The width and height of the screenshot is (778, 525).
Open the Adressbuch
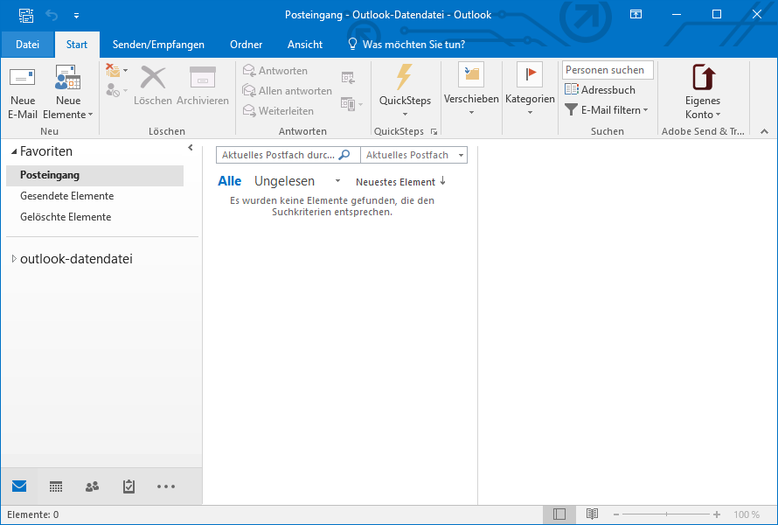(x=600, y=90)
